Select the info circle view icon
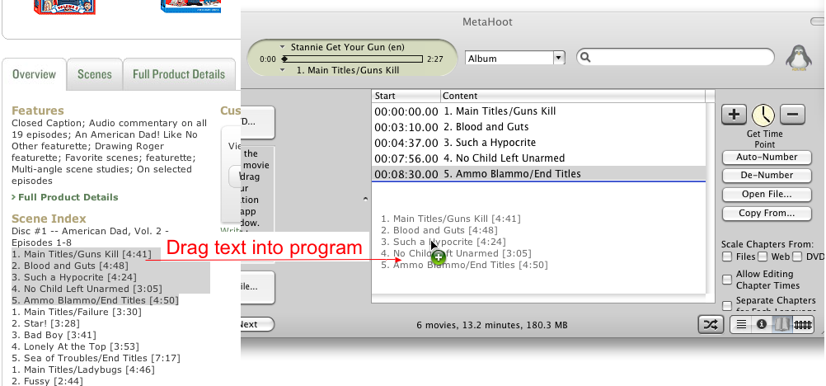Screen dimensions: 826x386 pyautogui.click(x=761, y=325)
